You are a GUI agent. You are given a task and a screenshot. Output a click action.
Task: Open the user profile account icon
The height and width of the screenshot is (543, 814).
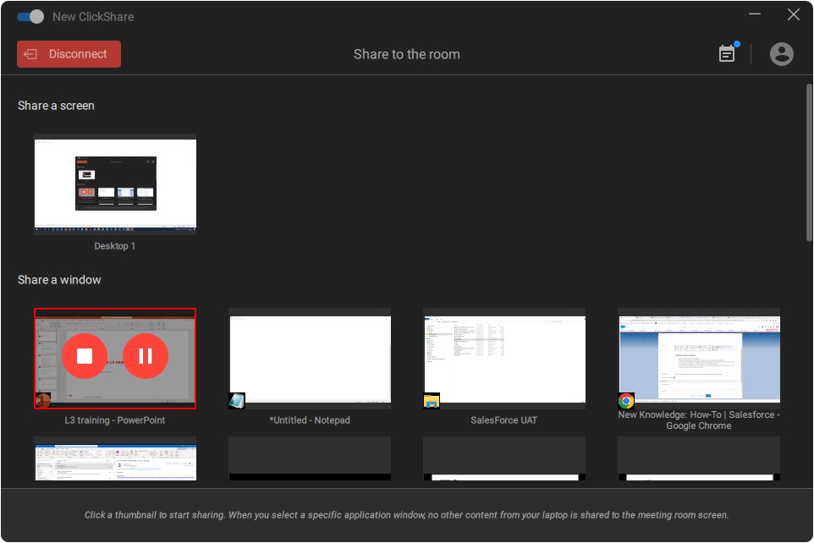[x=781, y=54]
